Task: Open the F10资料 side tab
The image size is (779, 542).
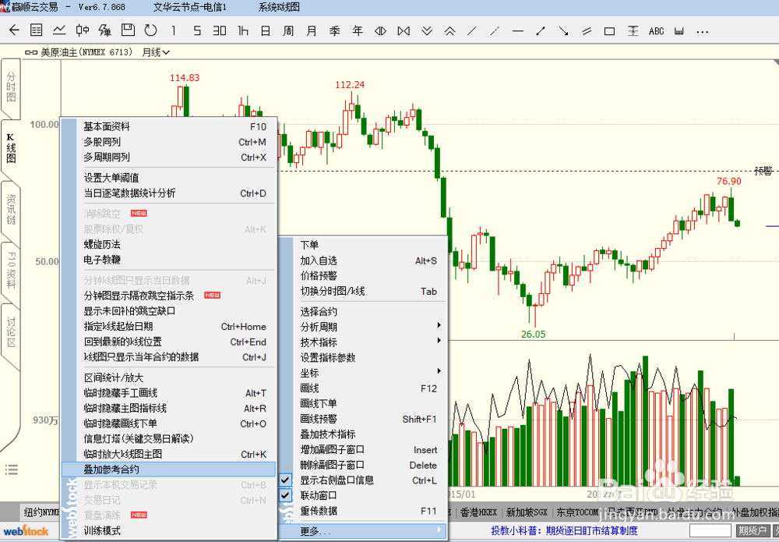Action: 12,271
